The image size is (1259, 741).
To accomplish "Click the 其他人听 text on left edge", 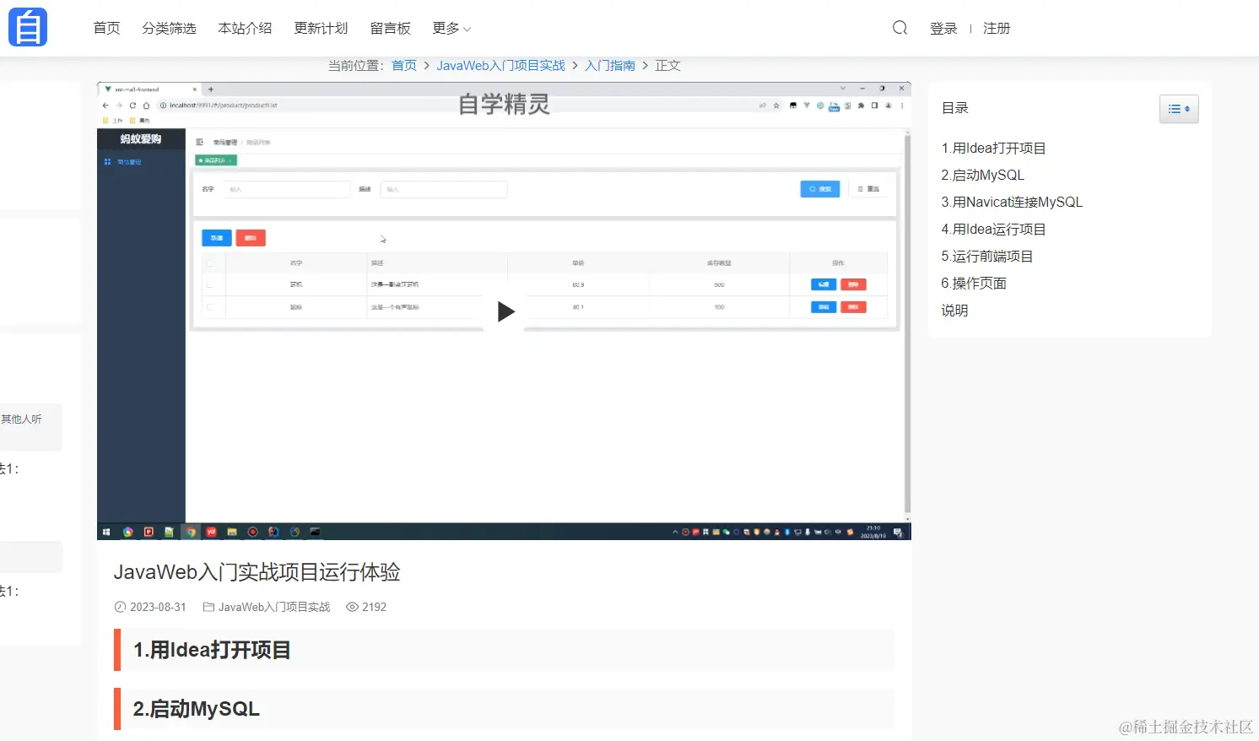I will point(21,419).
